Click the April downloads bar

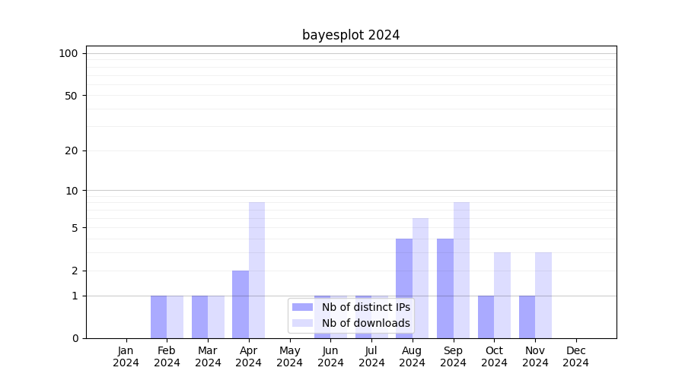256,270
